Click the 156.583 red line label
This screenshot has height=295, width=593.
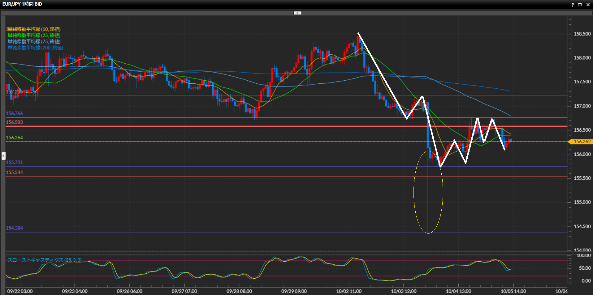click(x=14, y=122)
